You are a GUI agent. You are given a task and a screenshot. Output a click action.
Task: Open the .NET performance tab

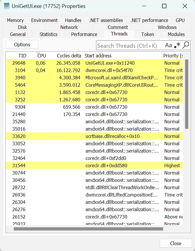[x=149, y=20]
